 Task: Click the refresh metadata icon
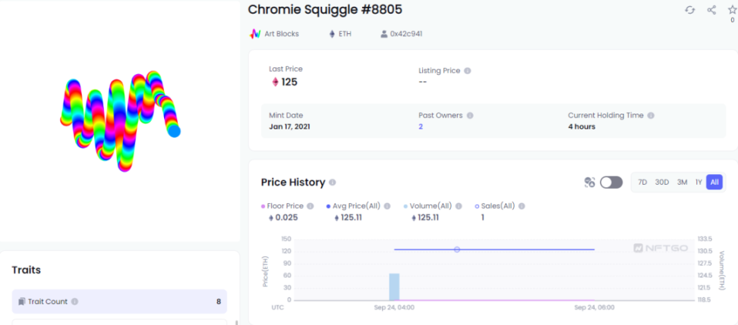(x=689, y=10)
